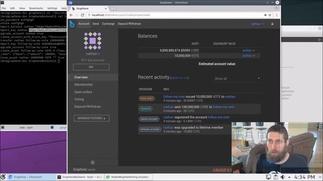Expand action menu for VOTE balance

[249, 56]
